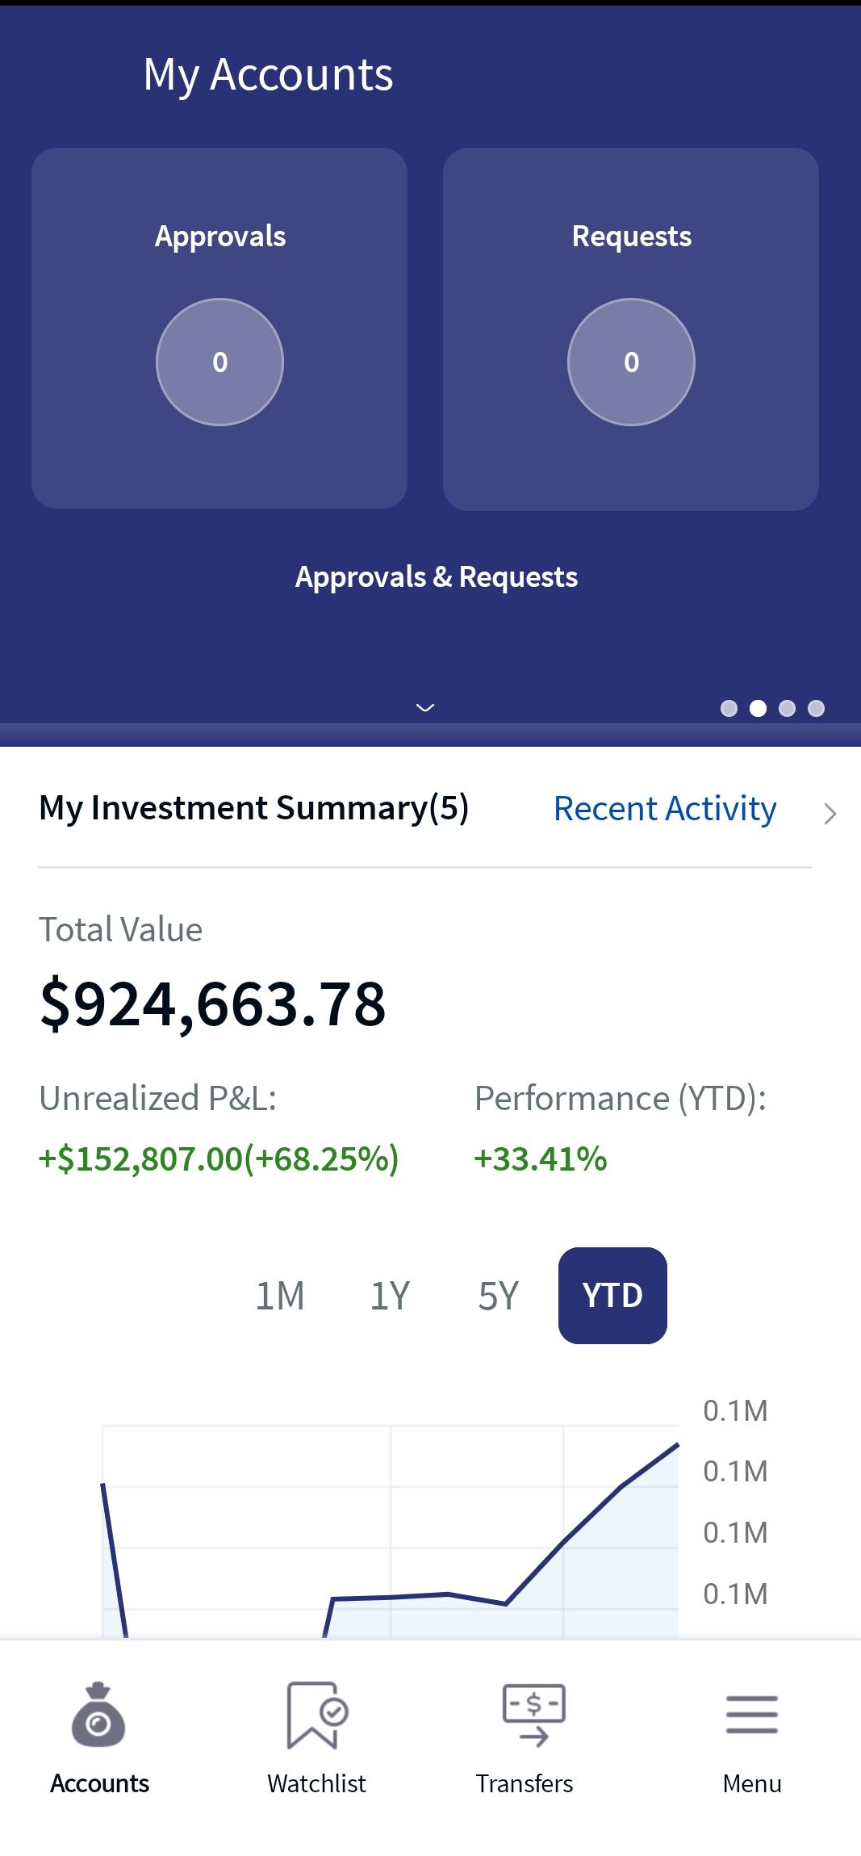The width and height of the screenshot is (861, 1856).
Task: Select the 1Y chart range
Action: click(x=390, y=1296)
